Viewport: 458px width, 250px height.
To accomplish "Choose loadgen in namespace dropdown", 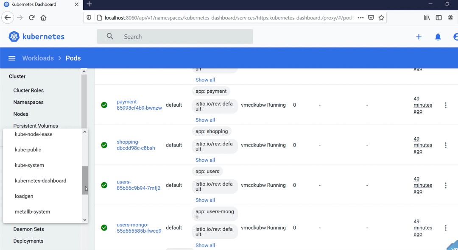I will point(24,196).
